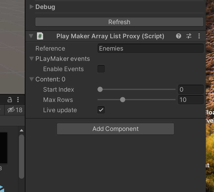The image size is (214, 192).
Task: Collapse the Content: 0 foldout
Action: click(32, 79)
